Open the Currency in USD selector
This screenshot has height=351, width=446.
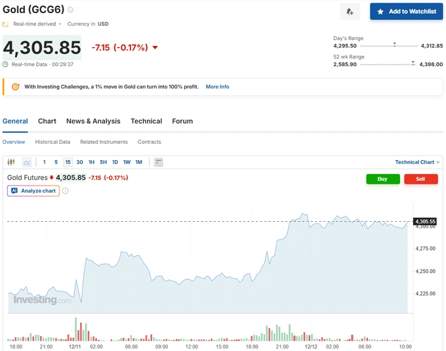[88, 24]
